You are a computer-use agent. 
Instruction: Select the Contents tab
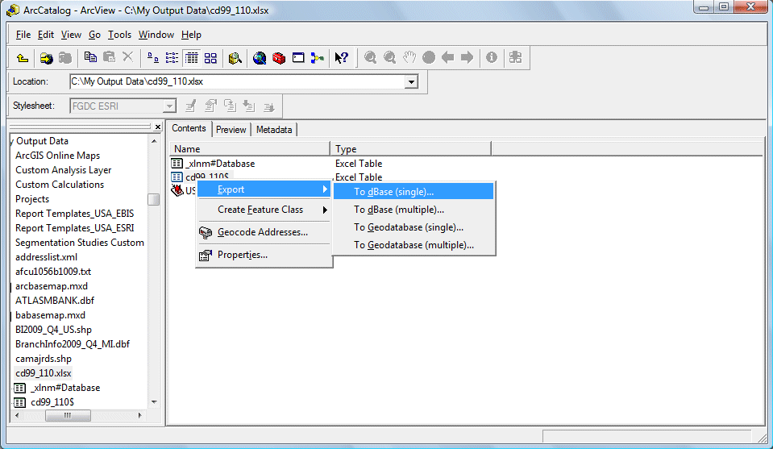coord(189,128)
